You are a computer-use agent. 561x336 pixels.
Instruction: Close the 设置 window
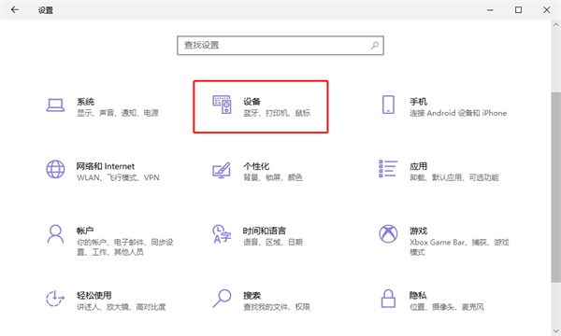pyautogui.click(x=547, y=10)
